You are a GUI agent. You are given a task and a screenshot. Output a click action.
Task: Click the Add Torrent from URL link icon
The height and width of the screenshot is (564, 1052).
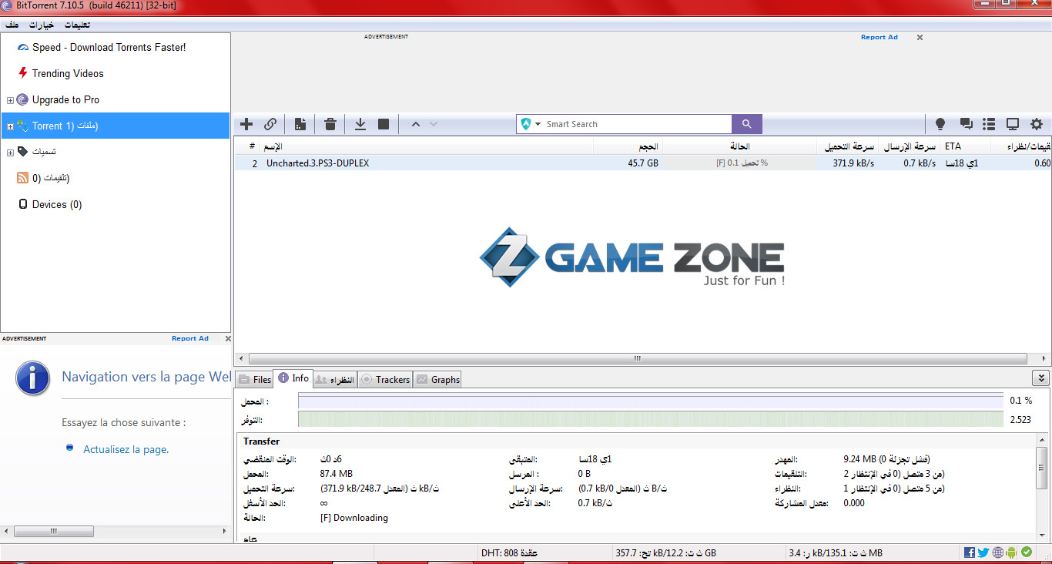[x=270, y=124]
